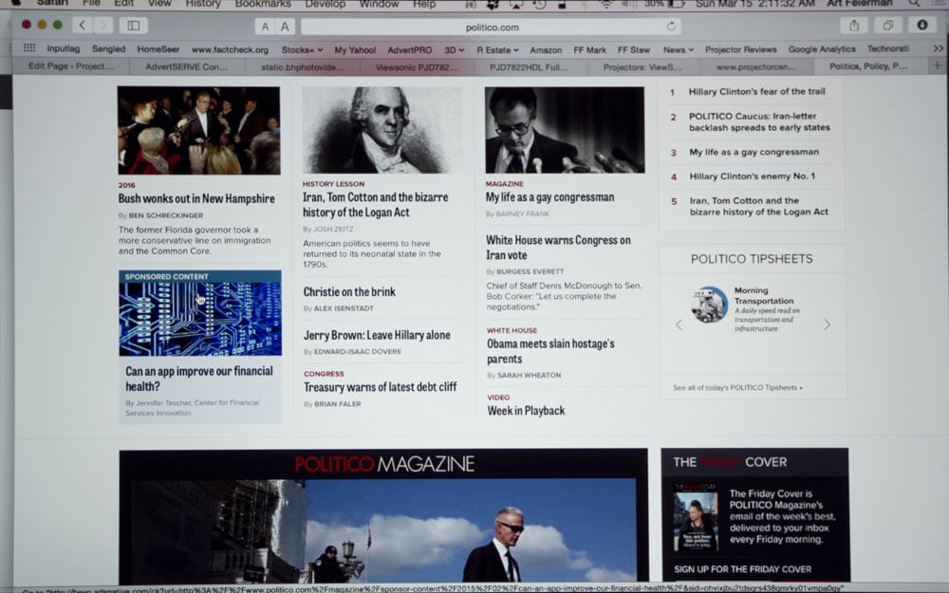This screenshot has height=593, width=949.
Task: Open Jerry Brown: Leave Hillary alone
Action: (x=377, y=335)
